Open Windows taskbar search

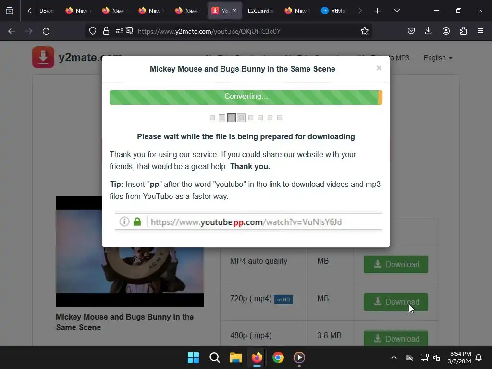pos(215,357)
